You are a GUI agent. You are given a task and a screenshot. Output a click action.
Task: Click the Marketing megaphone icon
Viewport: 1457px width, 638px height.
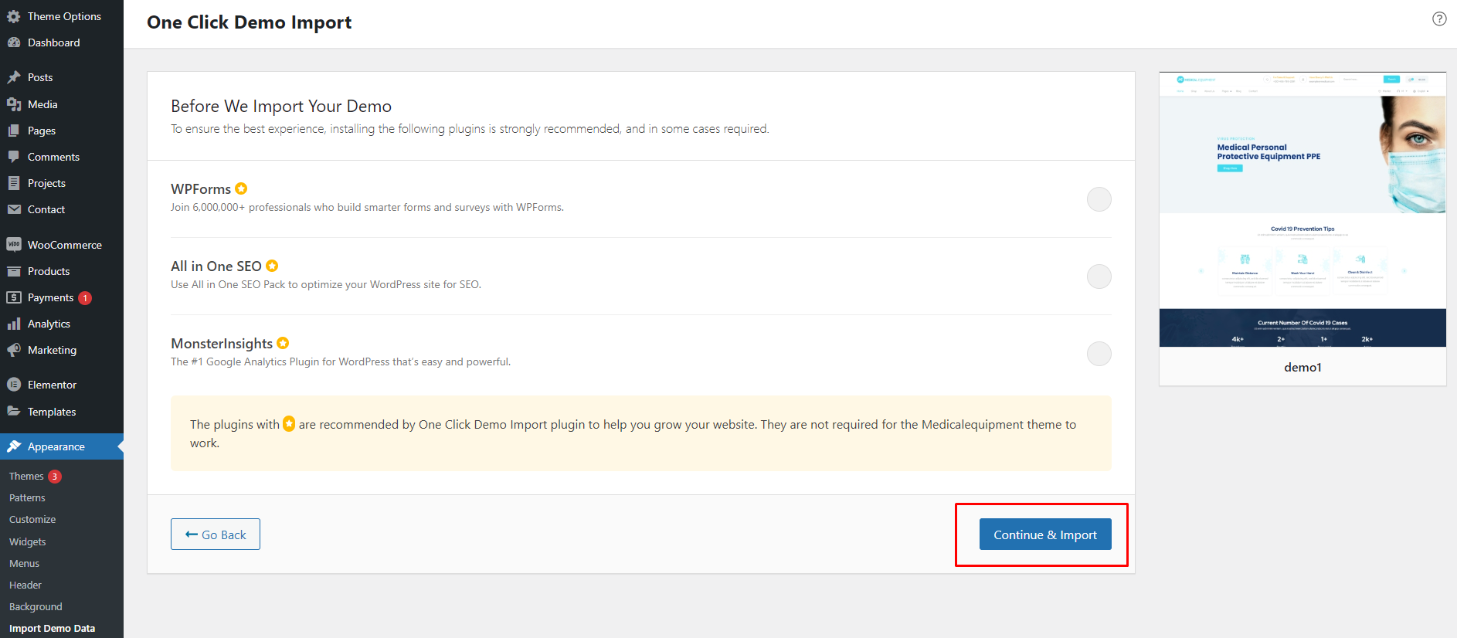click(14, 350)
